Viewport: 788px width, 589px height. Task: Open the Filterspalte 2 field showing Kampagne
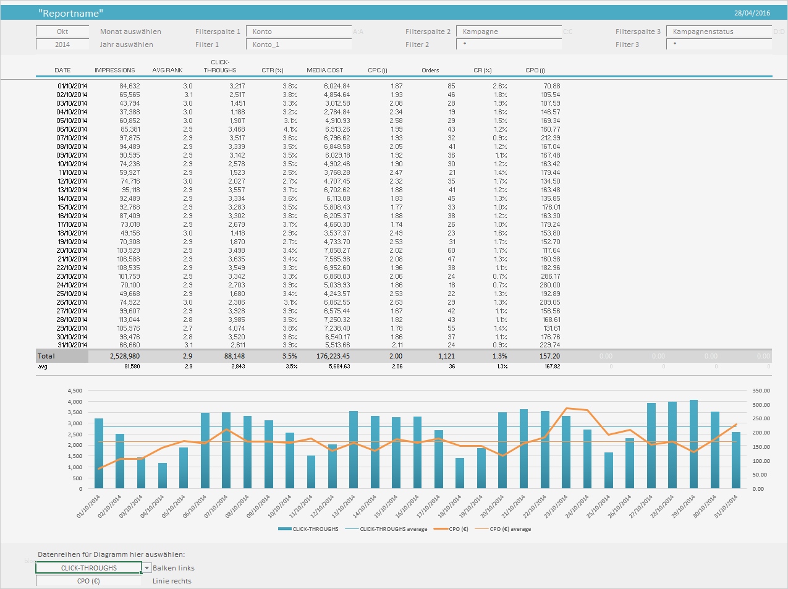[x=509, y=32]
